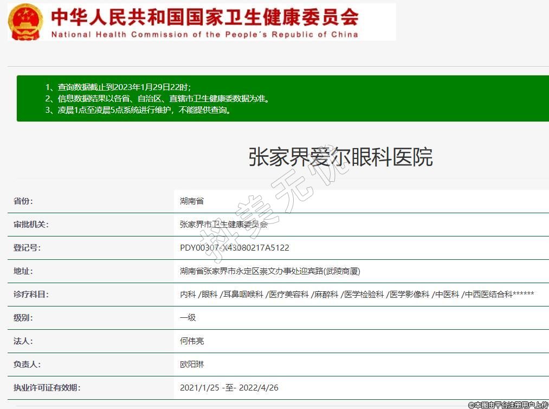Click the national emblem logo
Image resolution: width=549 pixels, height=409 pixels.
tap(25, 22)
